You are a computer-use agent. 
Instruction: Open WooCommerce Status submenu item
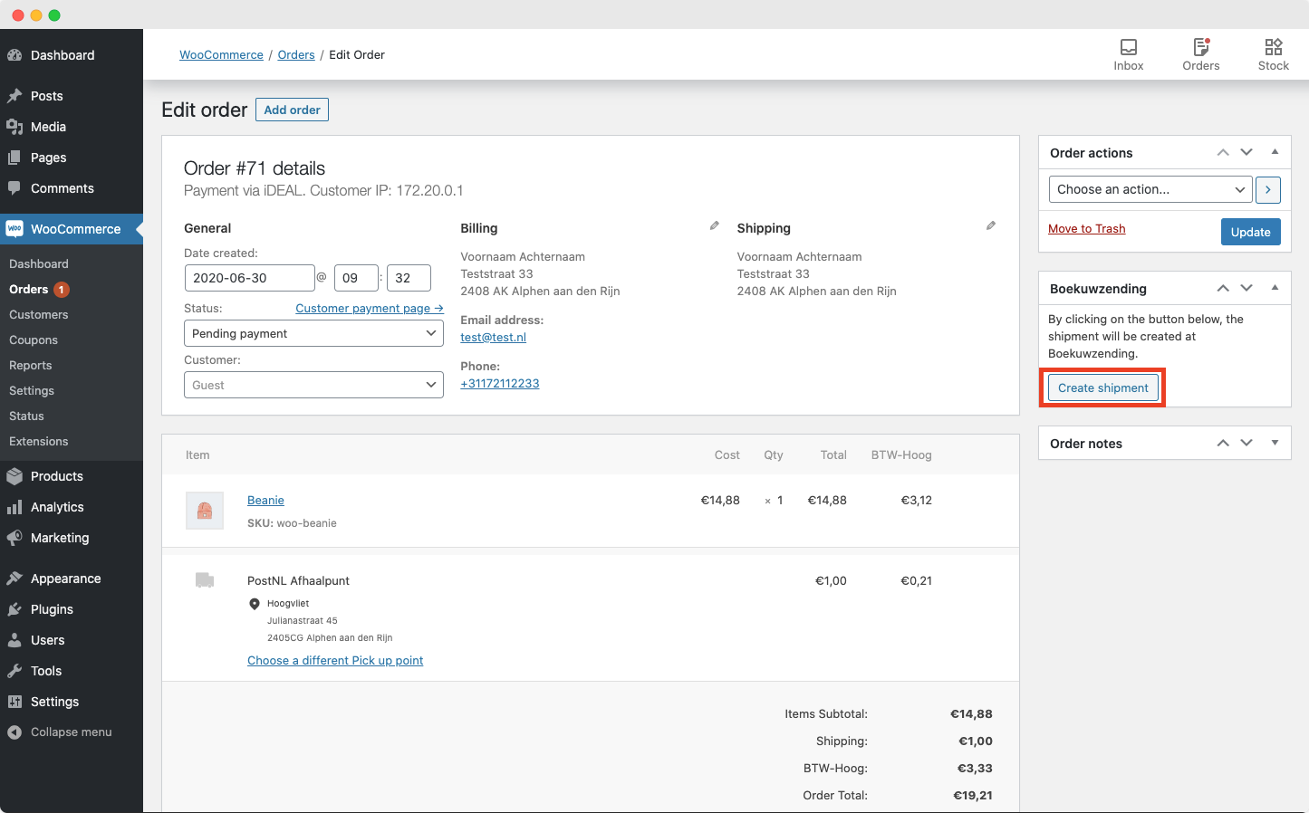tap(26, 416)
